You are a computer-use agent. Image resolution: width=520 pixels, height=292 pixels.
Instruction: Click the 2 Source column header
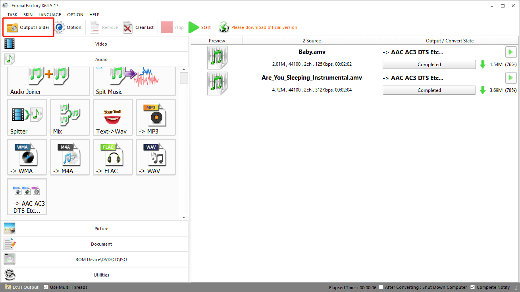coord(312,41)
